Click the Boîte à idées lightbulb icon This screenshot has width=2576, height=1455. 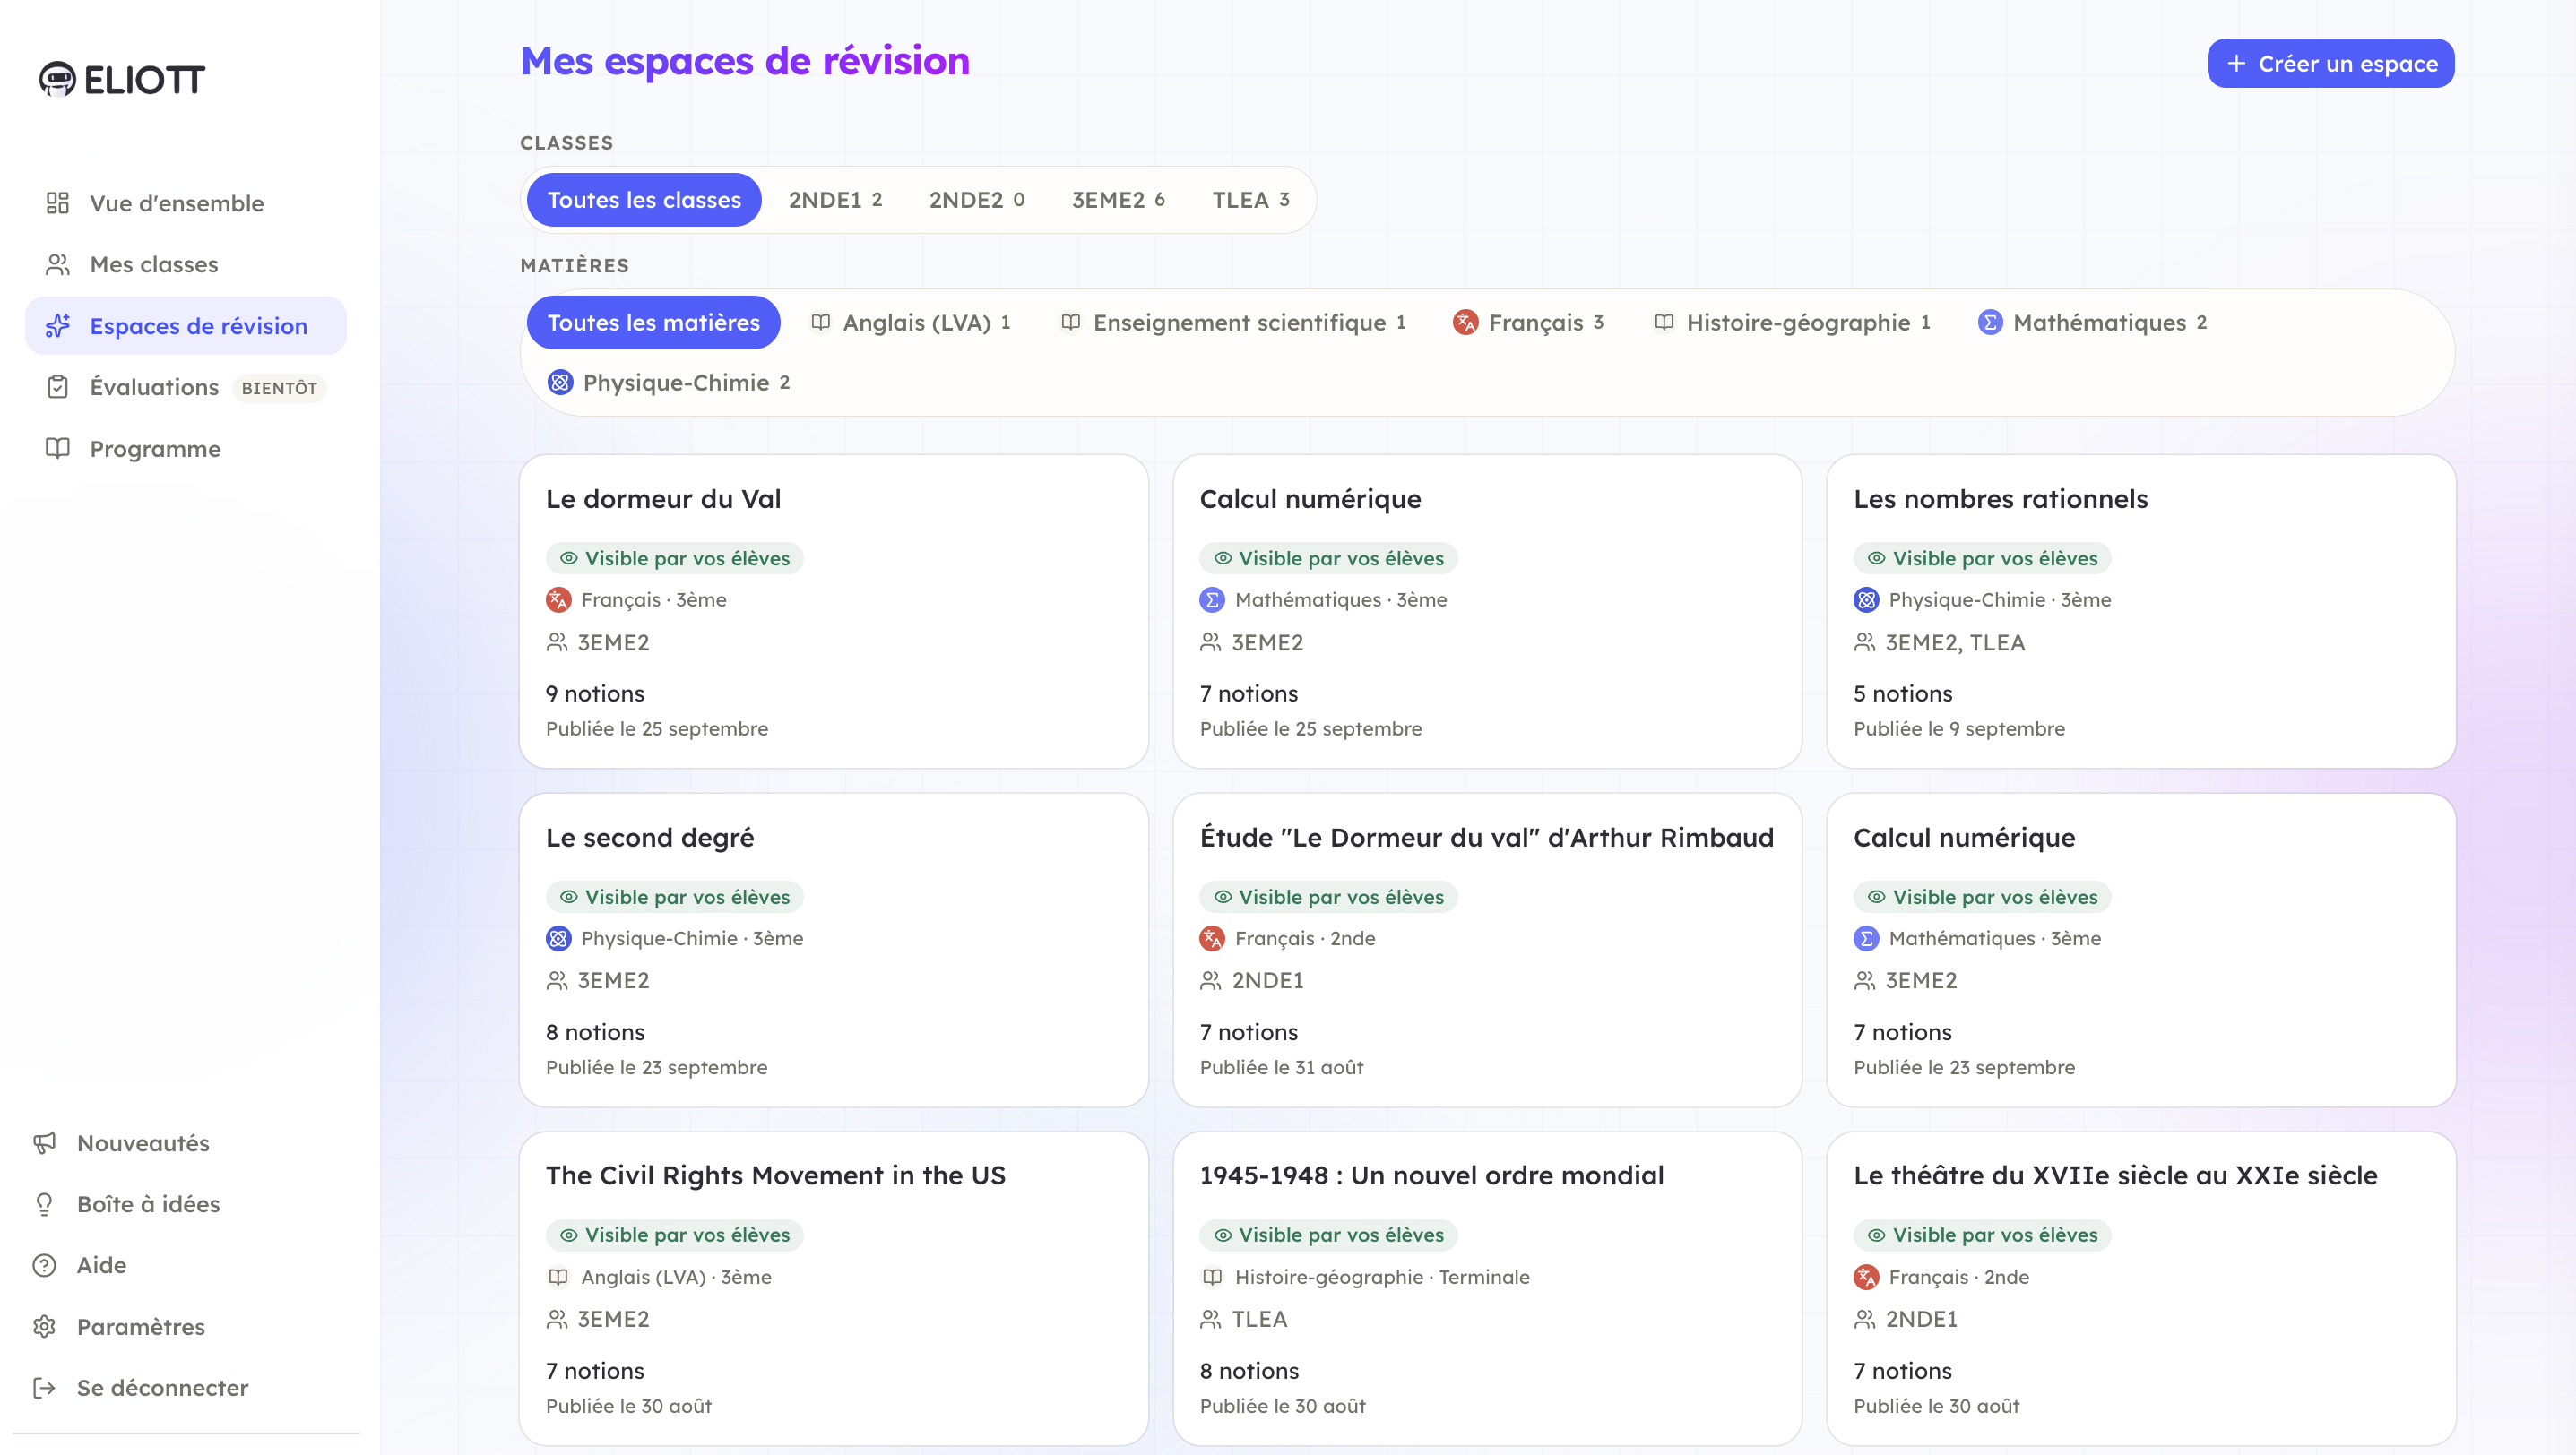tap(45, 1204)
